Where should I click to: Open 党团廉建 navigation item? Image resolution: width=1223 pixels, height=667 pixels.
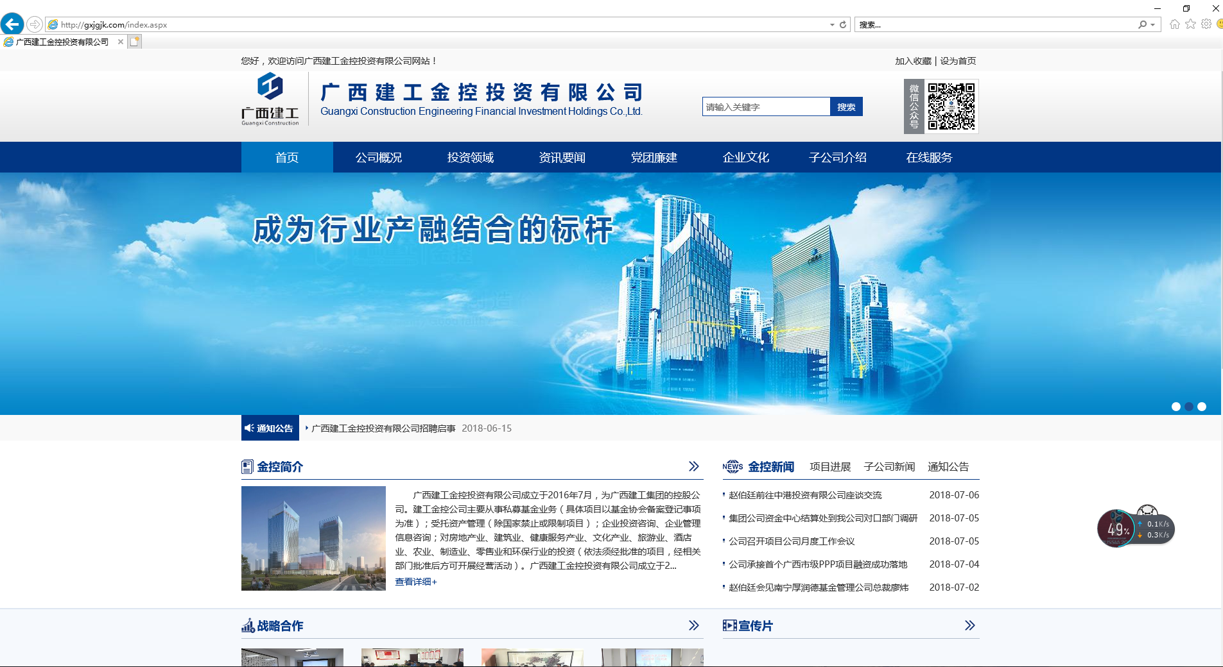coord(654,157)
